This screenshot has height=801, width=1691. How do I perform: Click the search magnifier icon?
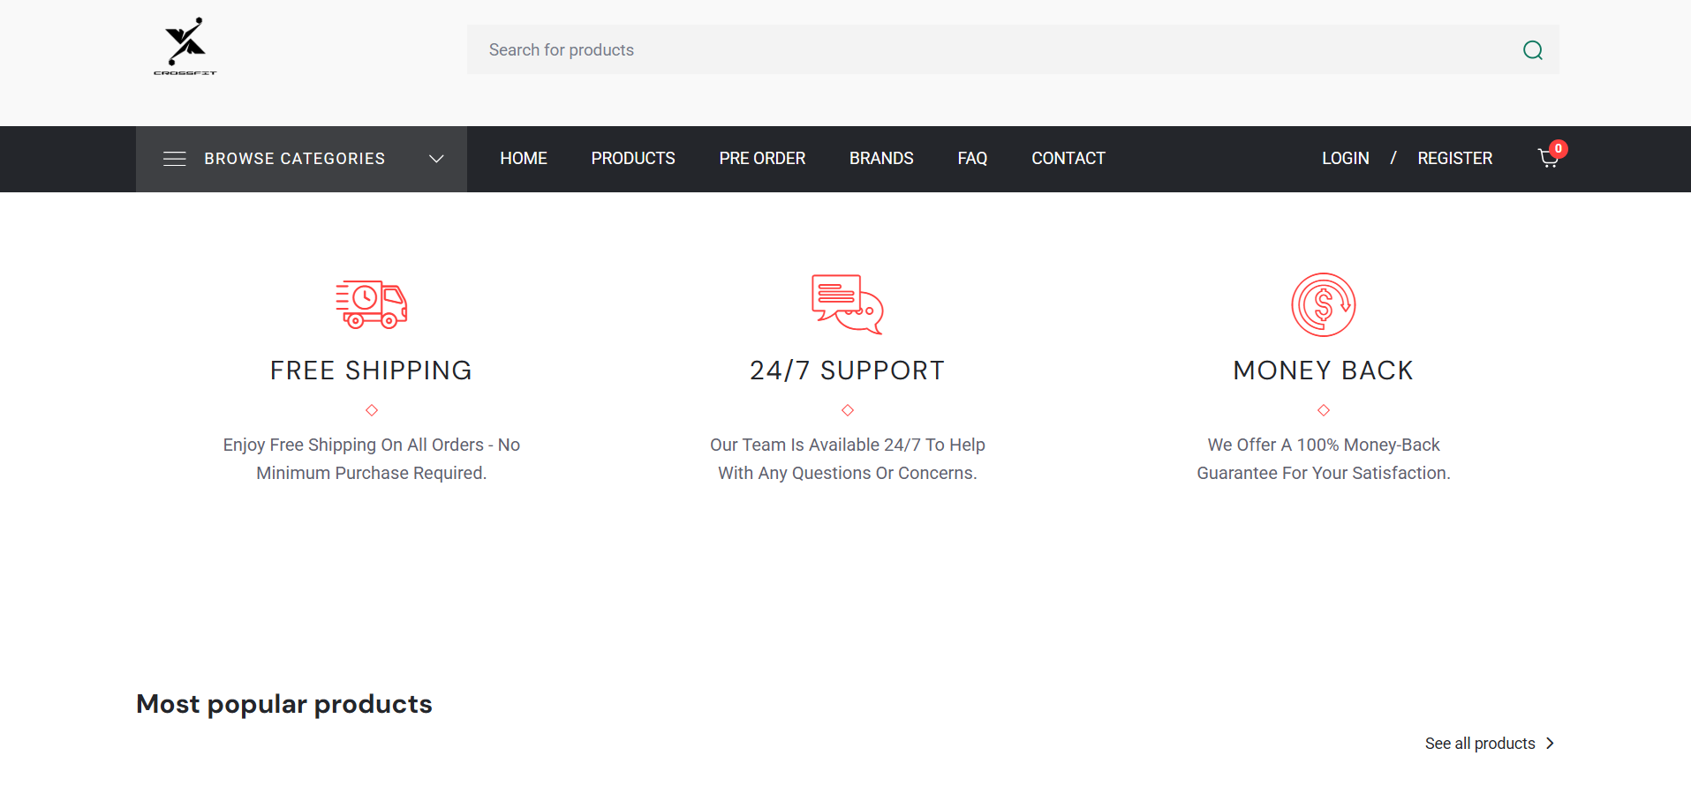tap(1532, 50)
